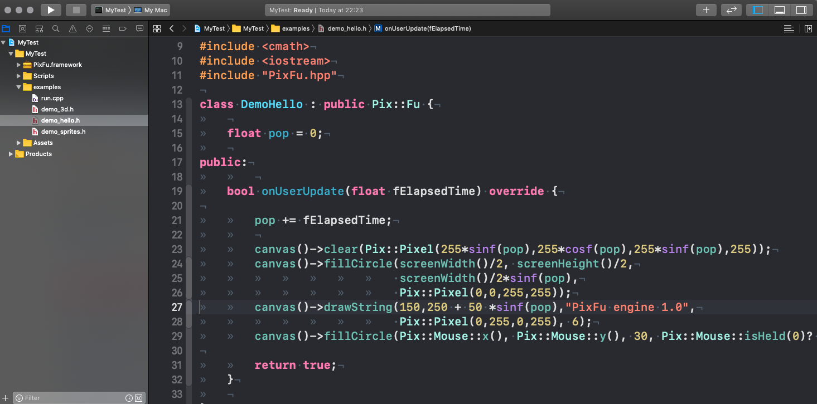Run the project with the Play button
The height and width of the screenshot is (404, 817).
click(x=51, y=10)
